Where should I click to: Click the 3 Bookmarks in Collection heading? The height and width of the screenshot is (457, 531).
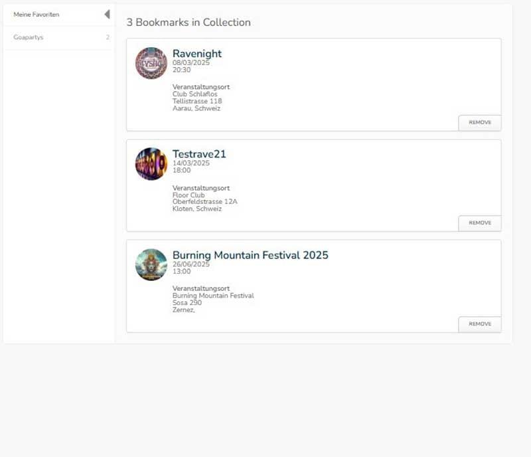189,23
